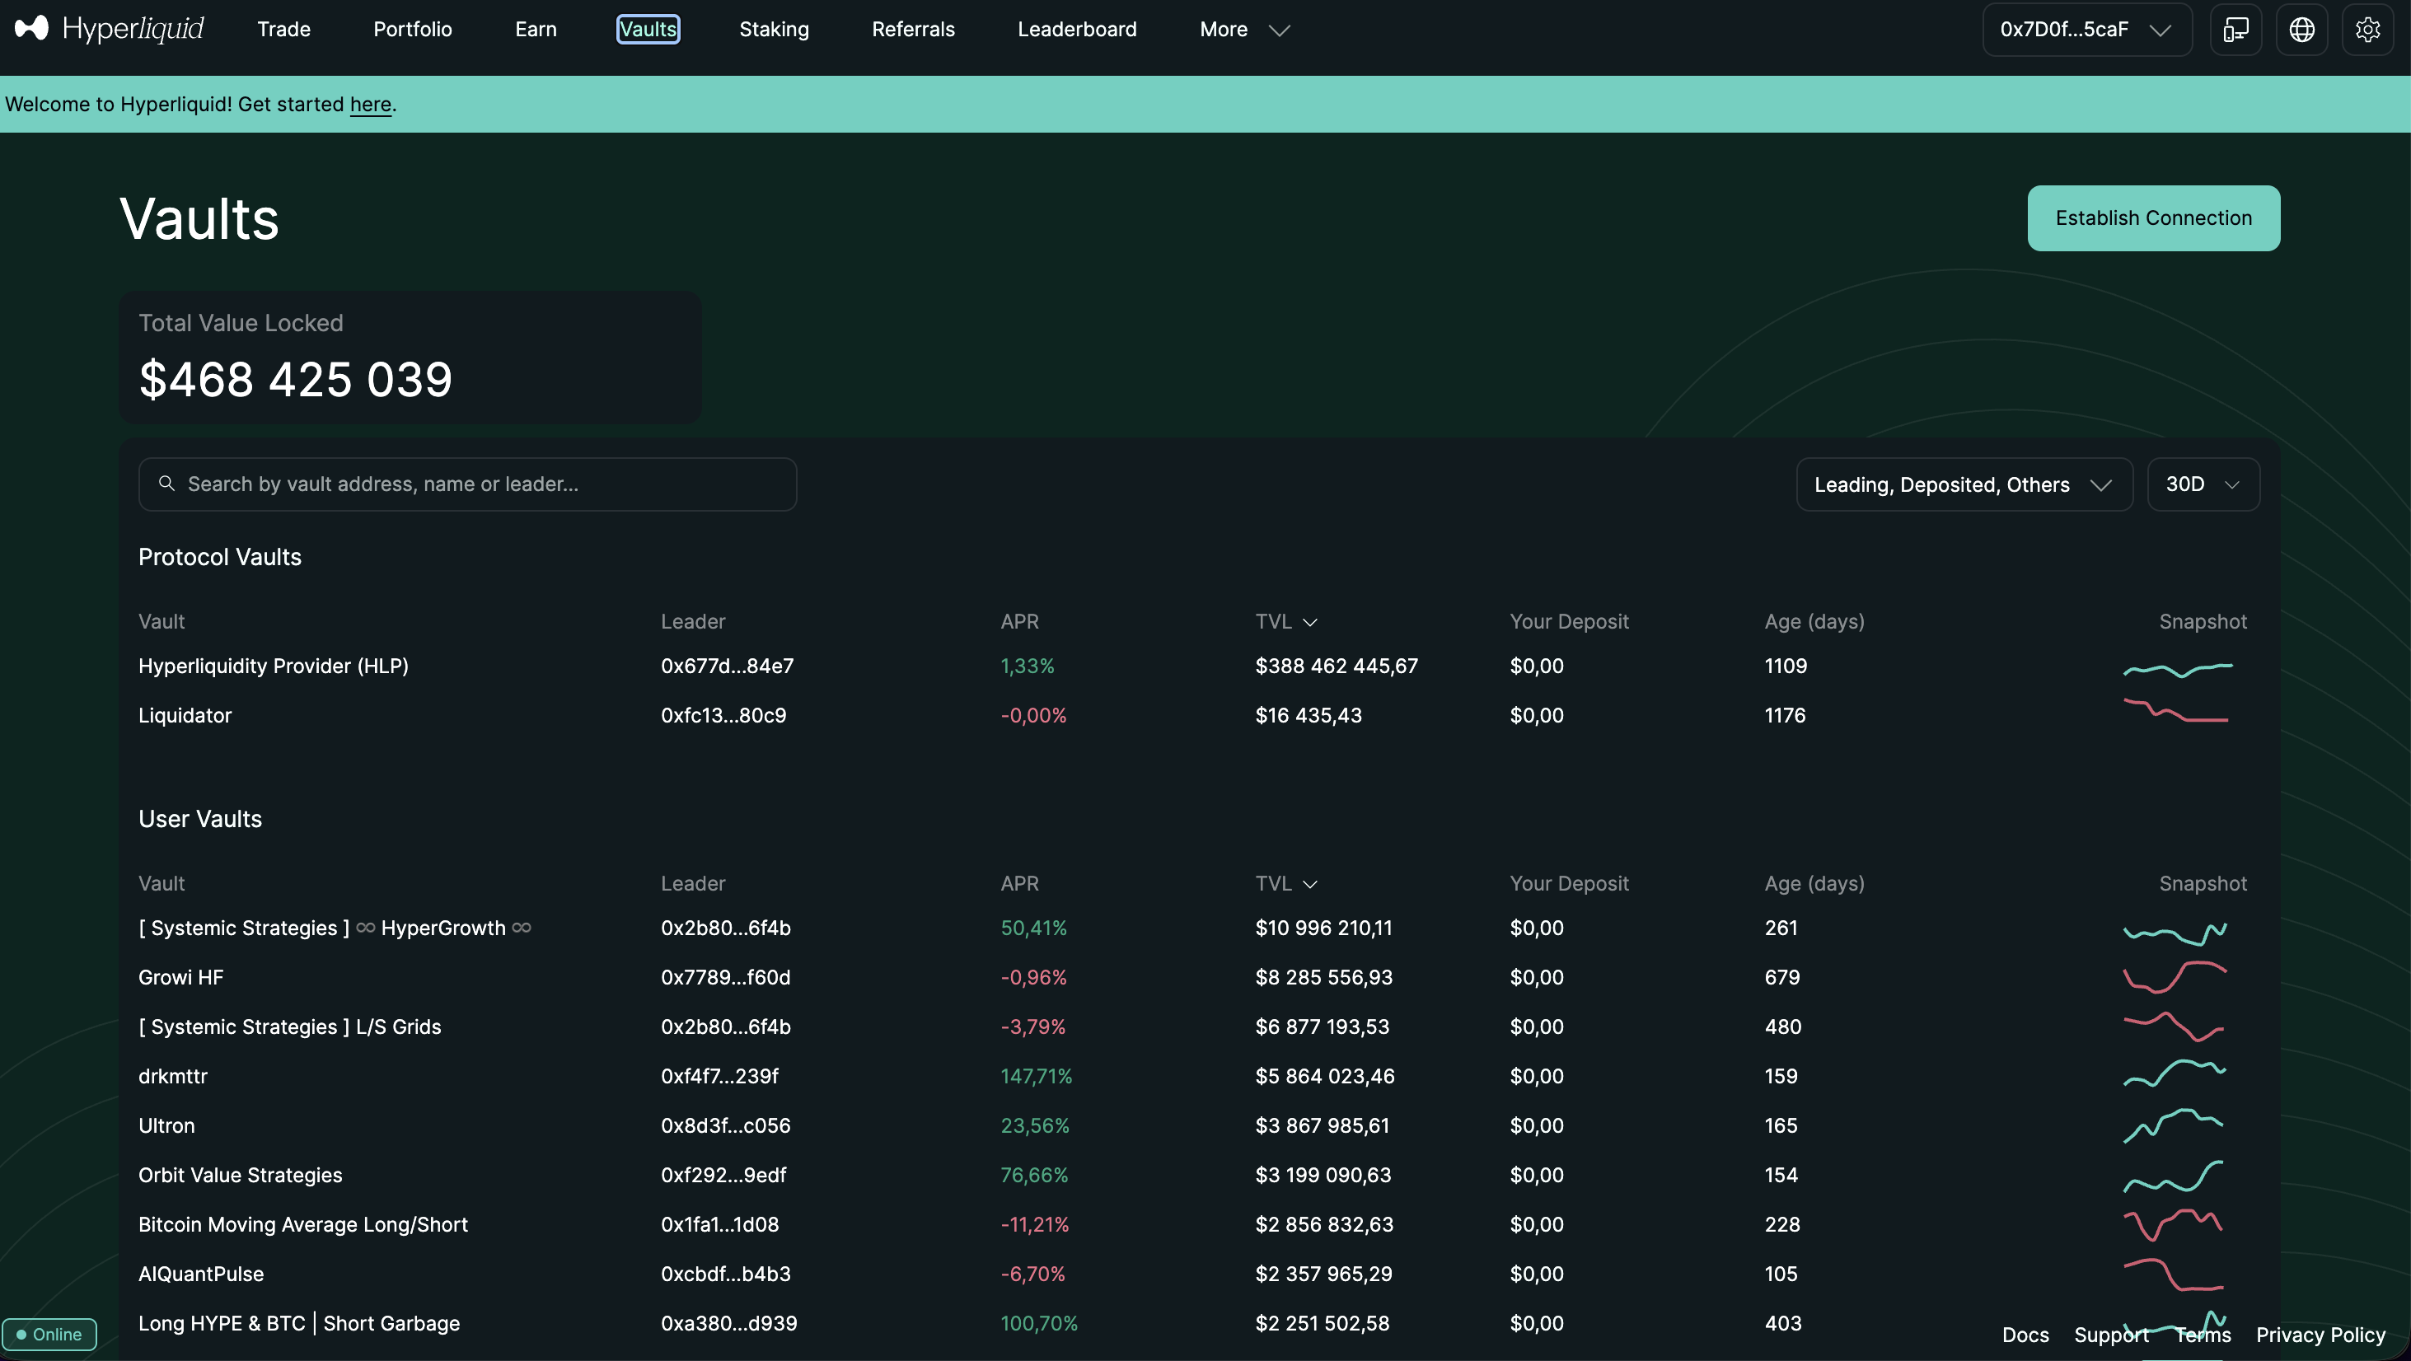Open the Referrals tab
The image size is (2411, 1361).
912,30
